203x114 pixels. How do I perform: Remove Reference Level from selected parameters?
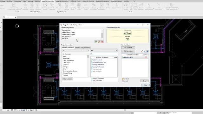point(146,57)
